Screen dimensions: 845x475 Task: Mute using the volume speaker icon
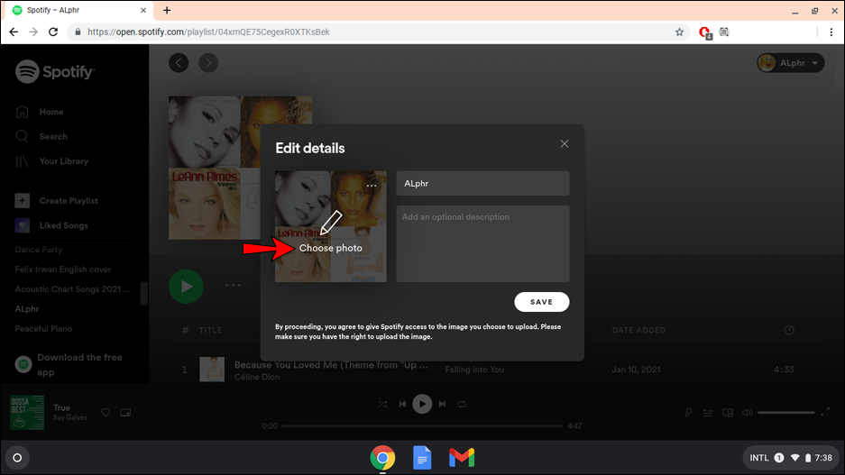747,413
